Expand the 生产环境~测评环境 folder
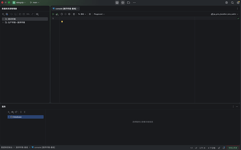241x150 pixels. pyautogui.click(x=3, y=23)
